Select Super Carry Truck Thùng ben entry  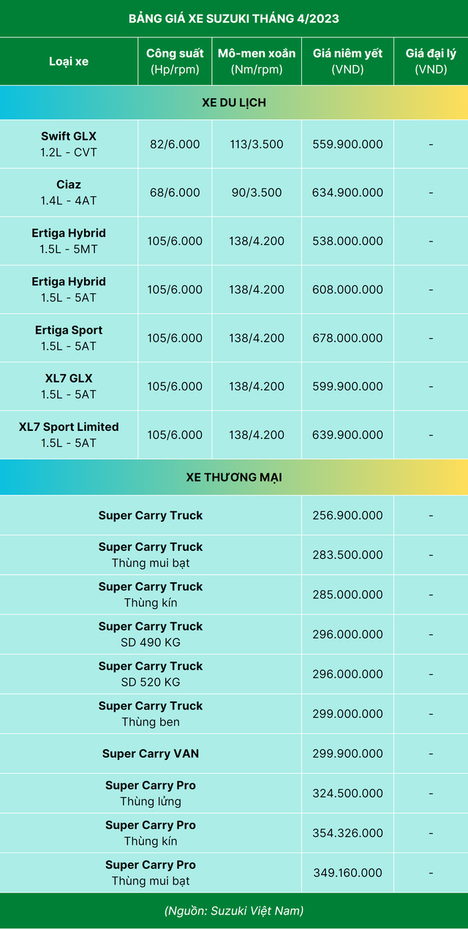151,714
